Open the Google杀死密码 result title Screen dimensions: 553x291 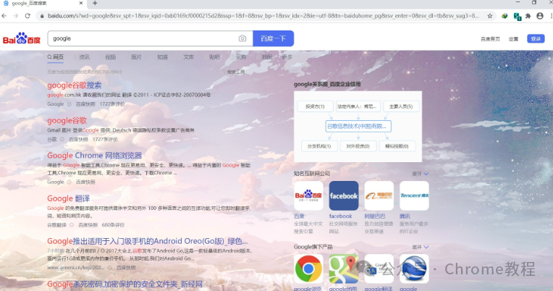[124, 284]
